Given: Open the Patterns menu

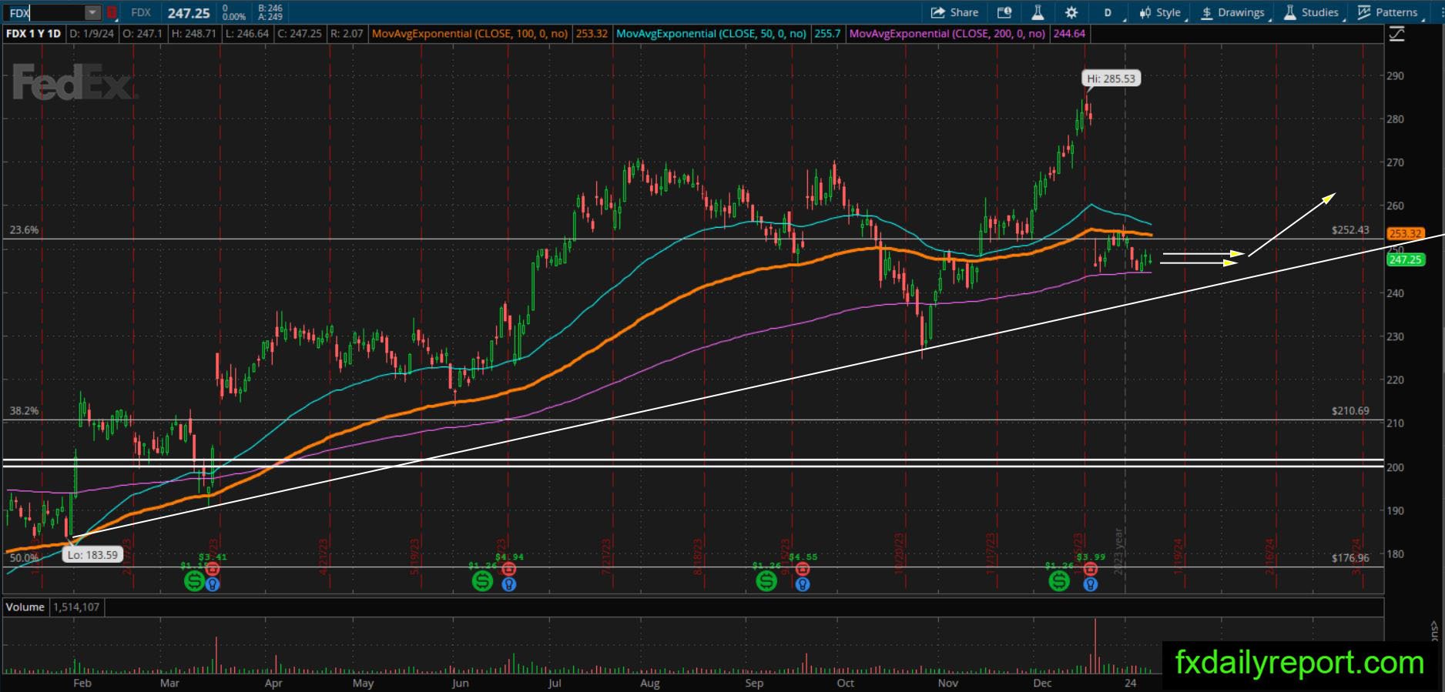Looking at the screenshot, I should coord(1389,12).
